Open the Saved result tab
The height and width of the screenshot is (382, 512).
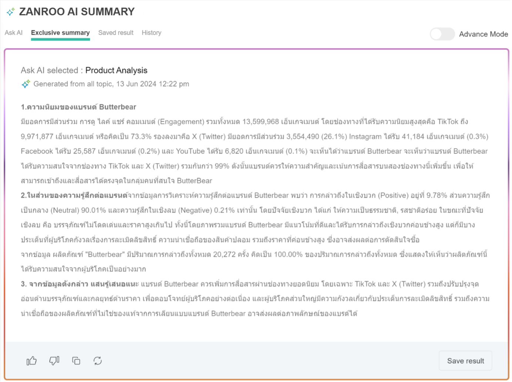point(116,33)
